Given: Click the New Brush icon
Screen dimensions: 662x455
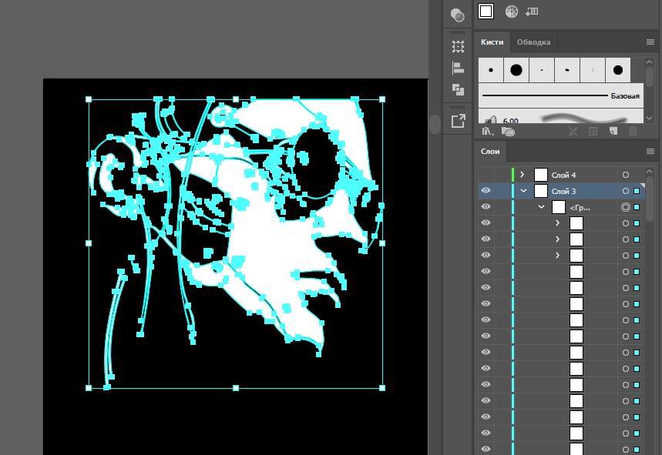Looking at the screenshot, I should 613,132.
